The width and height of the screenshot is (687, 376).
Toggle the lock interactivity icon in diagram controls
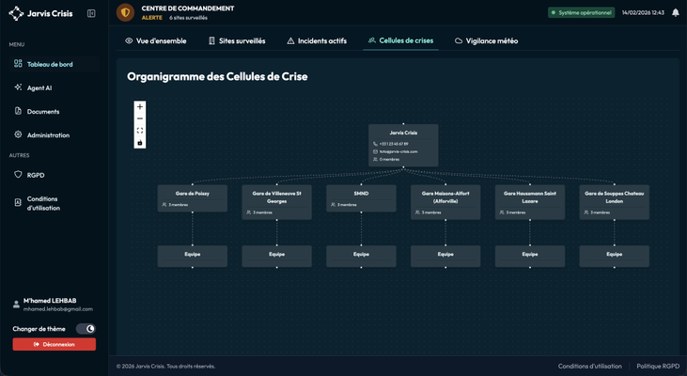(140, 143)
